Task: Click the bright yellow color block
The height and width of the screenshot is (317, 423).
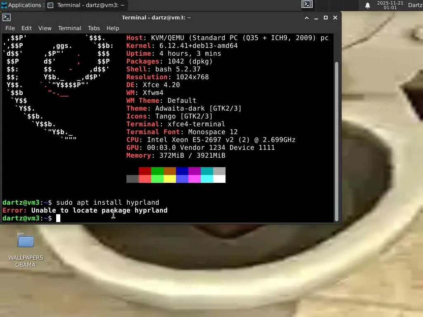Action: 170,179
